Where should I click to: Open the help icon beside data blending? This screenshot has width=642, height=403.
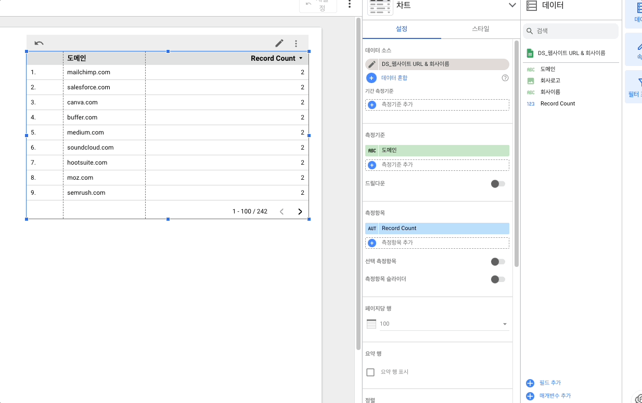click(x=505, y=78)
